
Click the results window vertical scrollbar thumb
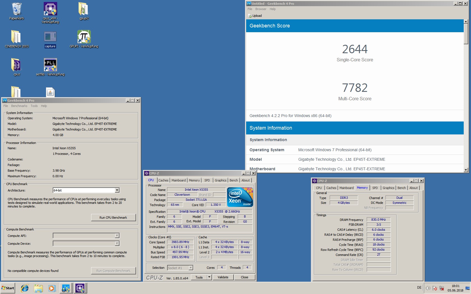tap(466, 34)
